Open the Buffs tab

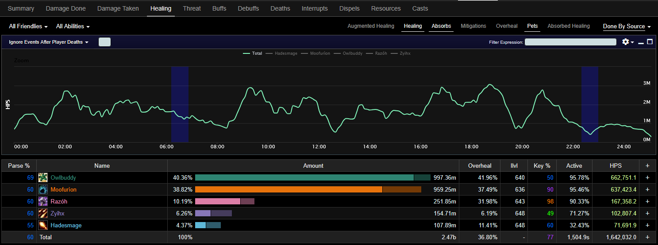point(219,8)
